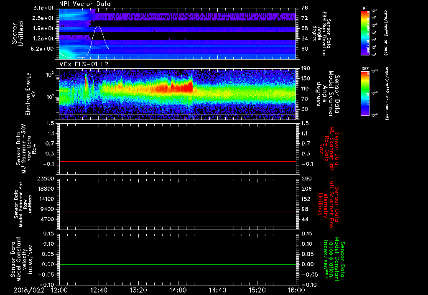Image resolution: width=428 pixels, height=295 pixels.
Task: Click the "Sector Unitless" axis label
Action: point(18,33)
